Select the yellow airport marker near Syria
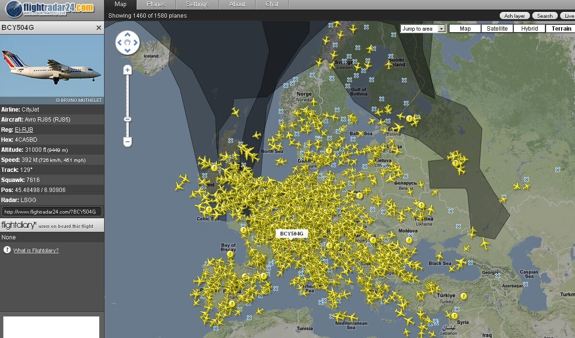 [x=454, y=315]
